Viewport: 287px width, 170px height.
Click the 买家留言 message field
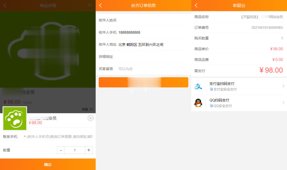pos(152,69)
